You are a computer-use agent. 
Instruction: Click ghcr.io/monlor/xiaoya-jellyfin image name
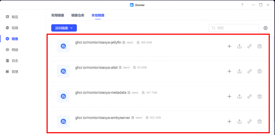[98, 42]
